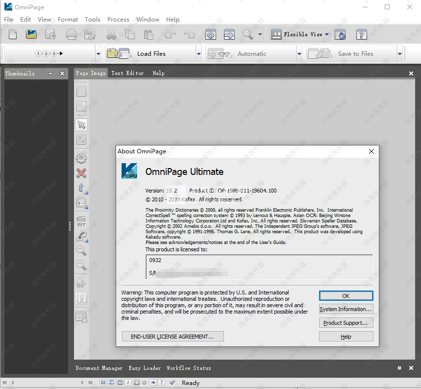
Task: Click the Start 1-2-3 workflow button
Action: tap(50, 54)
